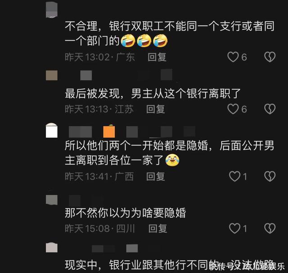Reply to the 15:08 Sichuan comment
Screen dimensions: 288x273
click(x=158, y=228)
